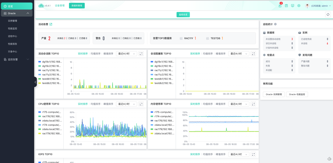Open the monitor screen icon in header
The image size is (333, 163).
coord(292,6)
